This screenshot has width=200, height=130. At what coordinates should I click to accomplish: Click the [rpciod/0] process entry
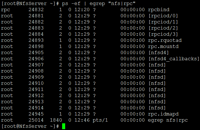(x=163, y=16)
